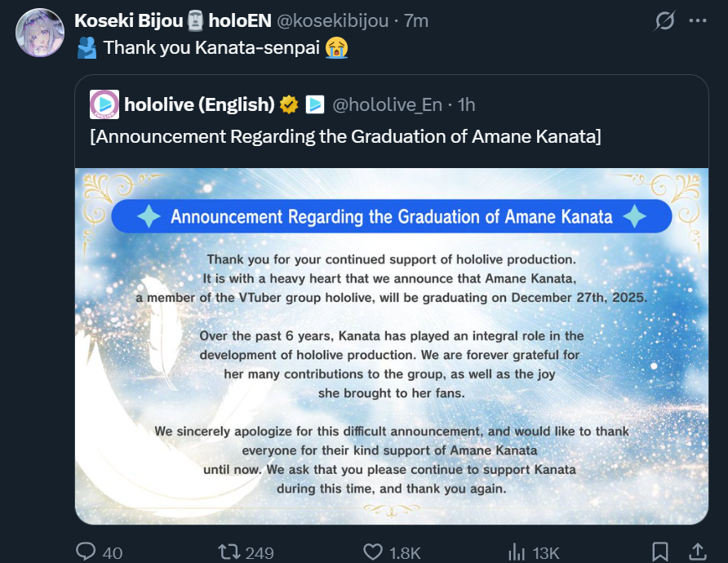728x563 pixels.
Task: Click the hololive English account avatar
Action: pos(104,104)
